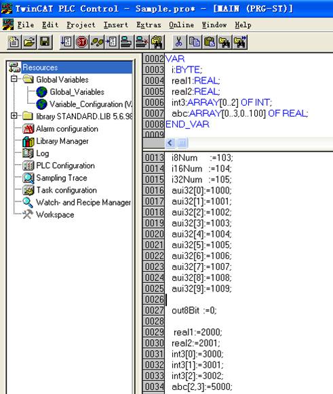Select the Sampling Trace label
333x394 pixels.
(62, 178)
